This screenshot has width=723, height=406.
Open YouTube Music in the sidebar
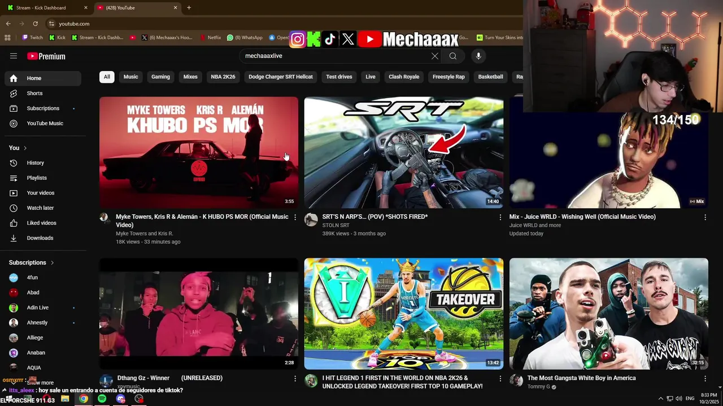click(x=43, y=123)
